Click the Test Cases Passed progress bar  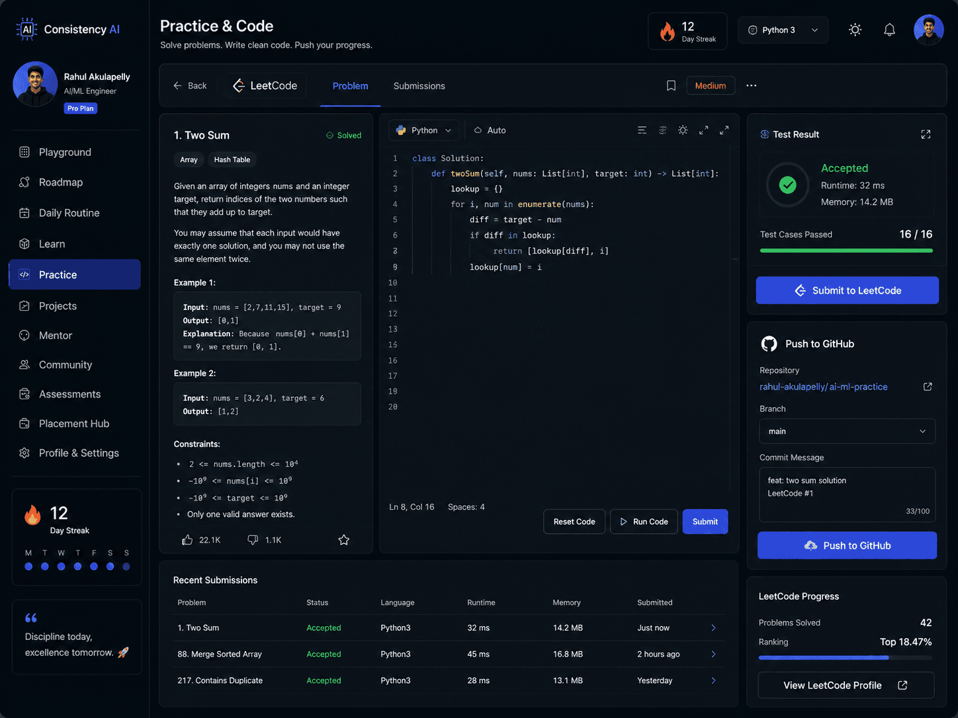click(846, 251)
